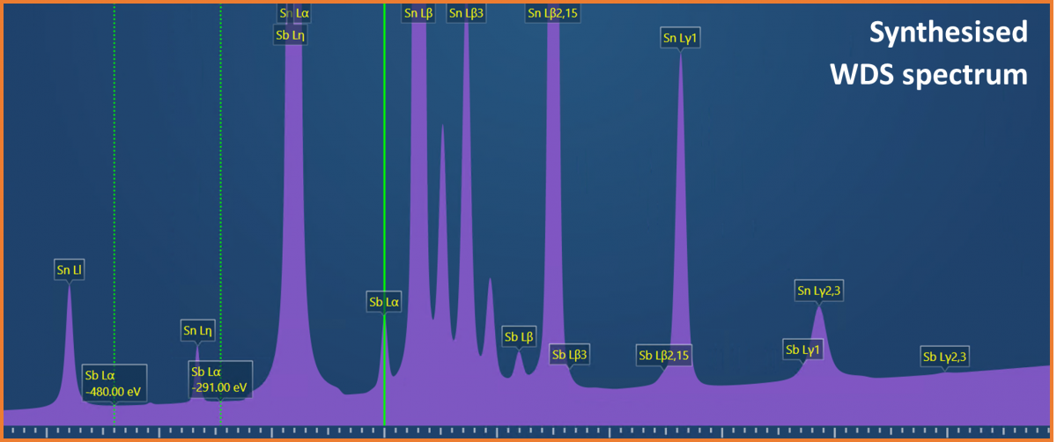The image size is (1057, 442).
Task: Click the Sn Lβ3 peak label
Action: coord(466,13)
